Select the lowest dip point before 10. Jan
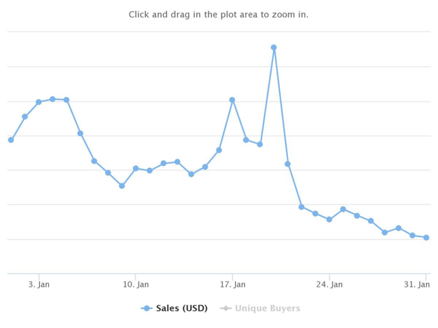The image size is (438, 328). pos(122,186)
